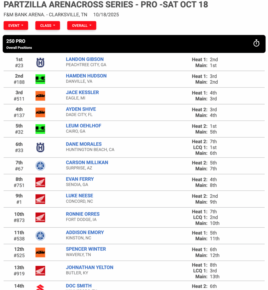
Task: Click Jace Kessler's KTM logo
Action: click(x=40, y=96)
